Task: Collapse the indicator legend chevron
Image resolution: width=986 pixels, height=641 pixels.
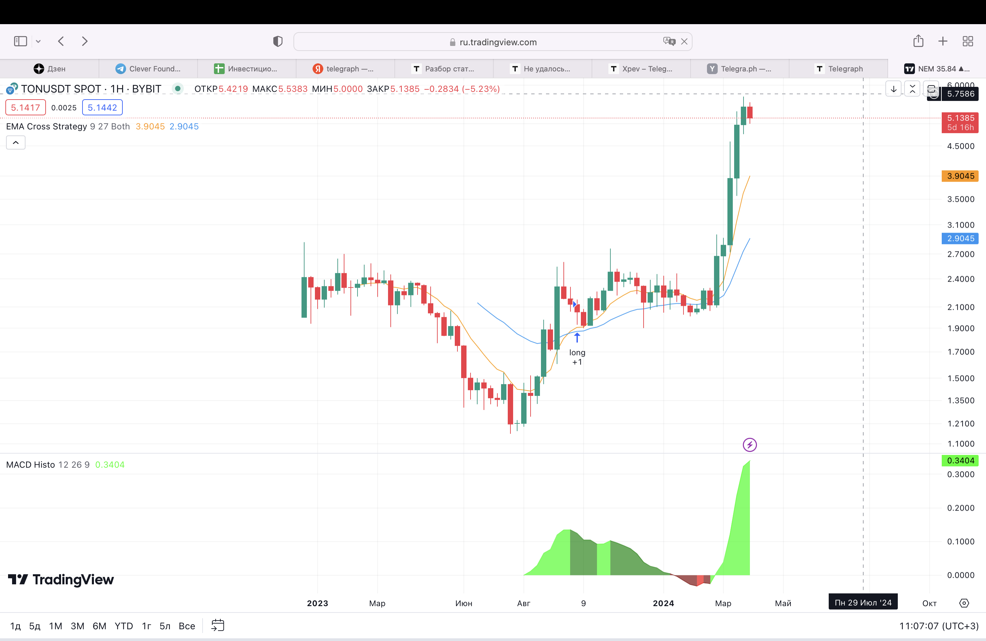Action: point(16,142)
